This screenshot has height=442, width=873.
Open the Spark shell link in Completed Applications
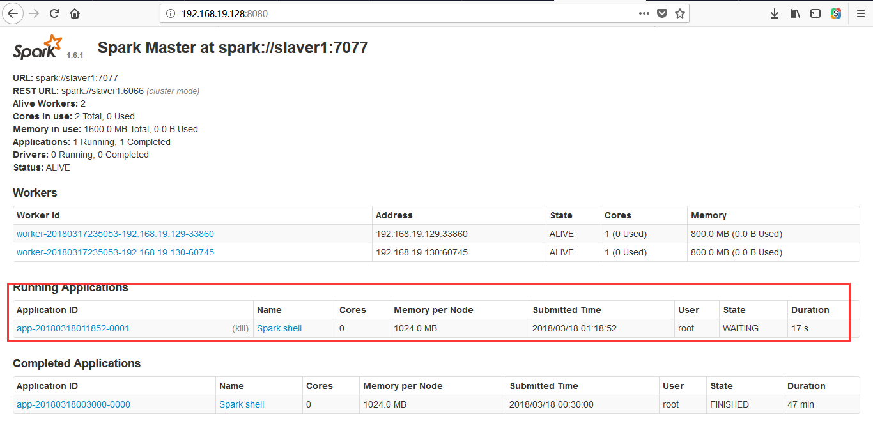(242, 404)
